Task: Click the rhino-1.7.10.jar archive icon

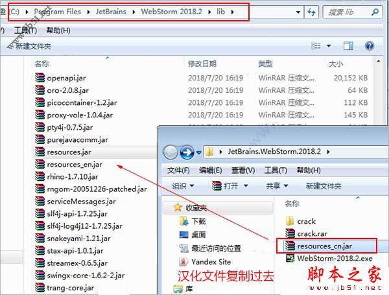Action: (x=40, y=176)
